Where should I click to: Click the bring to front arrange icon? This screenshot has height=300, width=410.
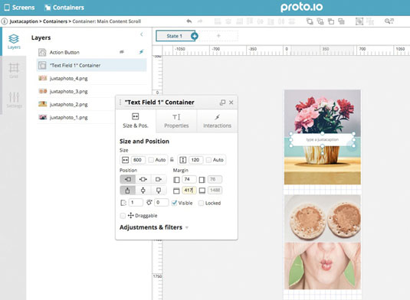(310, 21)
